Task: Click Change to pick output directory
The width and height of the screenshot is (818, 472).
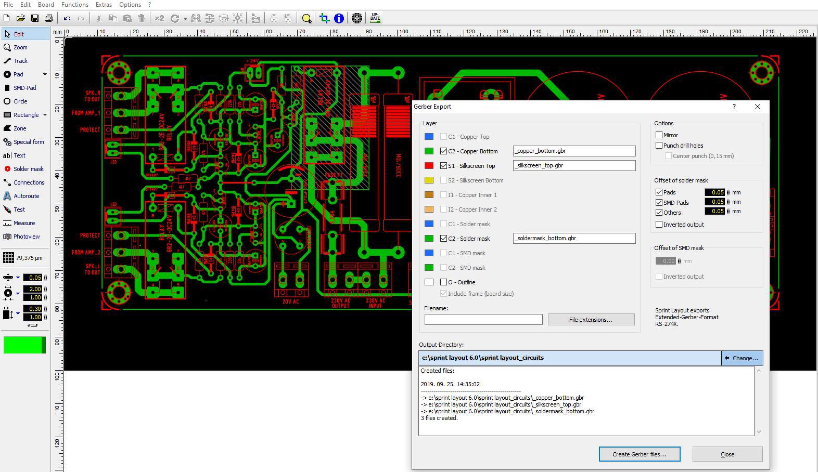Action: click(742, 358)
